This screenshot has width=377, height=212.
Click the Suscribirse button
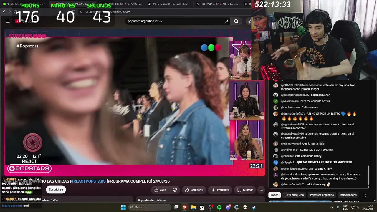pos(56,190)
